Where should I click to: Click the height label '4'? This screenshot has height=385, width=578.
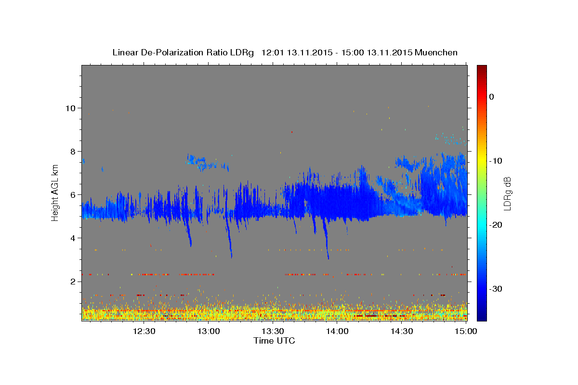73,238
